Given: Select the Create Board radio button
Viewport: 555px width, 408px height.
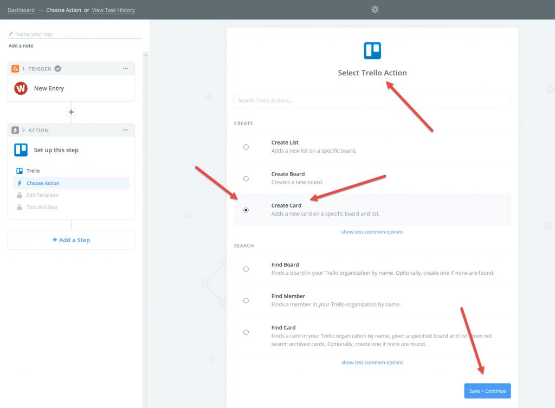Looking at the screenshot, I should pos(246,178).
